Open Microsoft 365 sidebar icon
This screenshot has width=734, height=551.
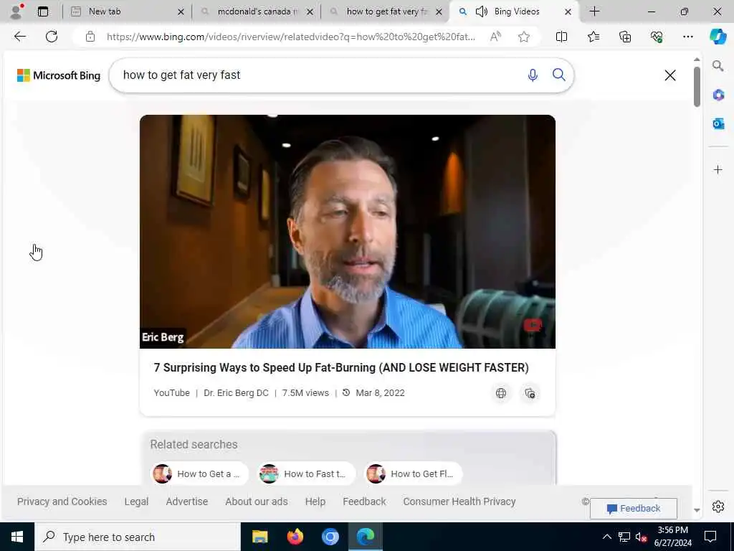pos(718,95)
